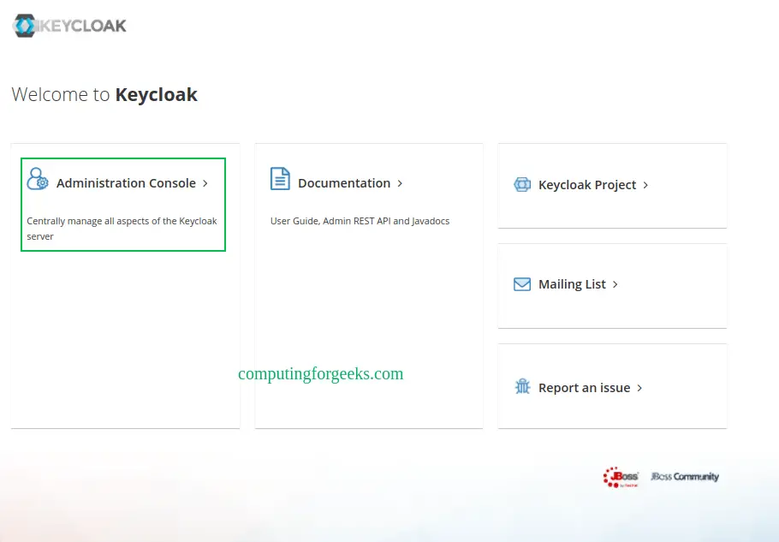Click the chevron next to Report an issue
The width and height of the screenshot is (779, 542).
tap(639, 388)
